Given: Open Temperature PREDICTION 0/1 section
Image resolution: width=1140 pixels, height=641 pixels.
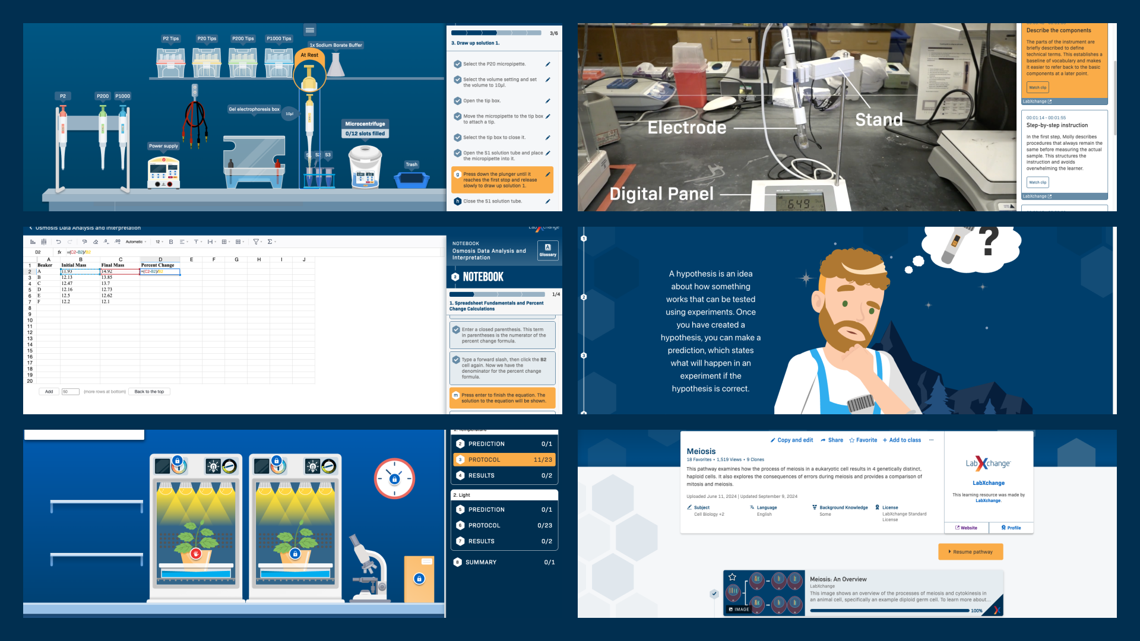Looking at the screenshot, I should point(504,444).
